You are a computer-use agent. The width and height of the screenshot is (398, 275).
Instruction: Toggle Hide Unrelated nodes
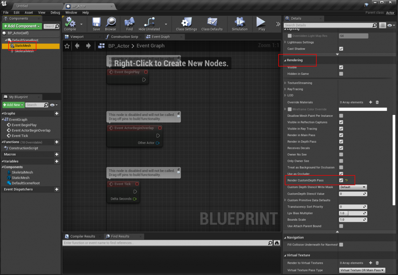click(149, 24)
